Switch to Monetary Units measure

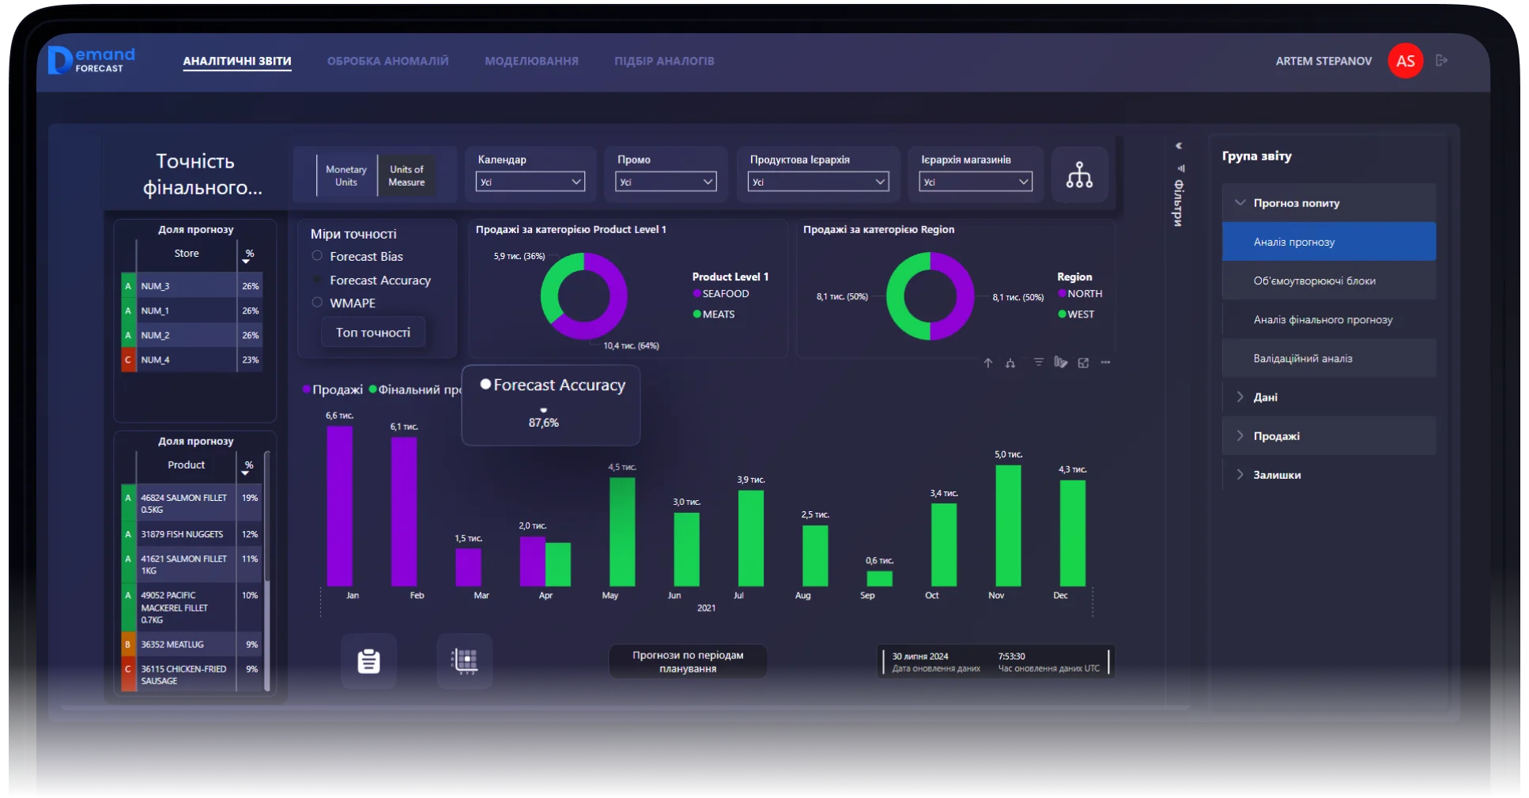click(345, 175)
